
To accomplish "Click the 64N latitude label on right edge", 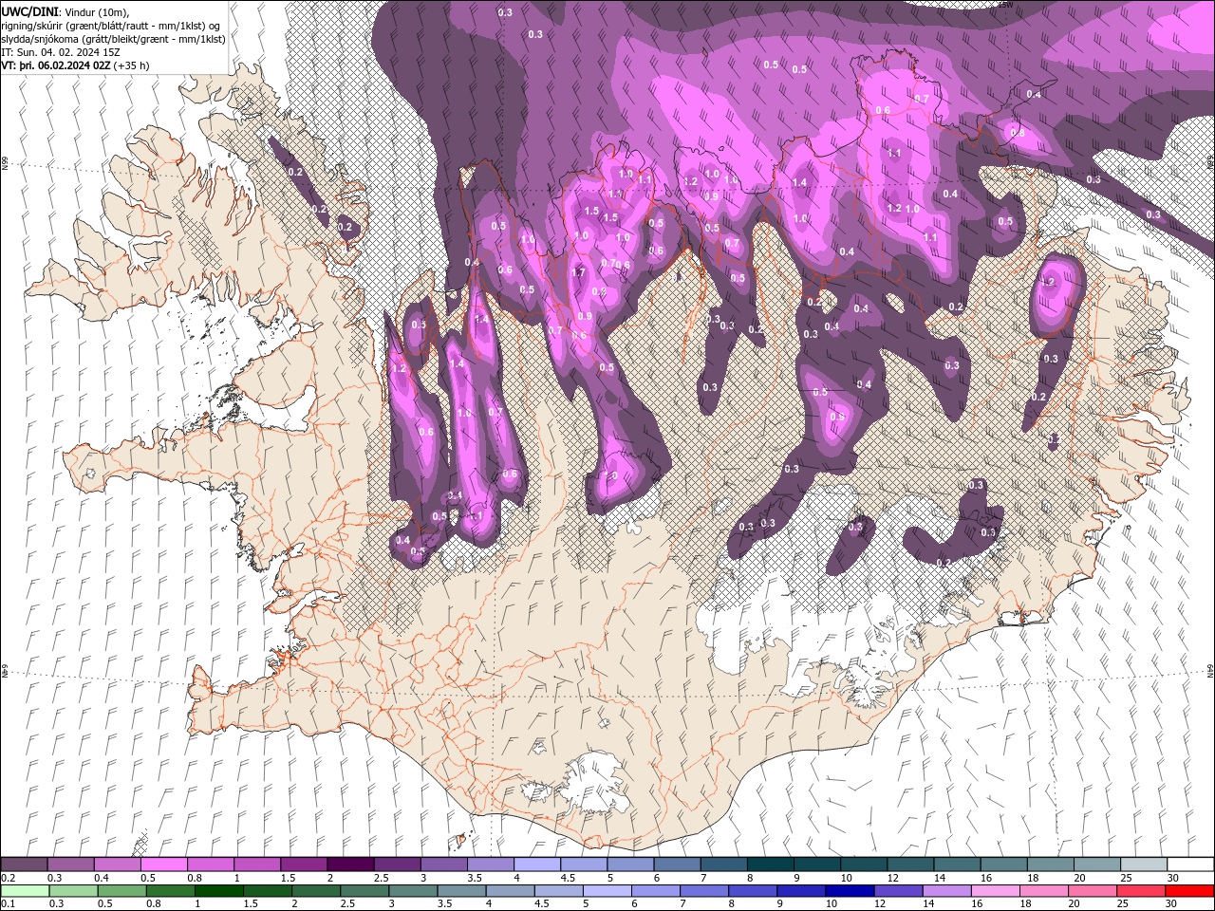I will [1210, 670].
